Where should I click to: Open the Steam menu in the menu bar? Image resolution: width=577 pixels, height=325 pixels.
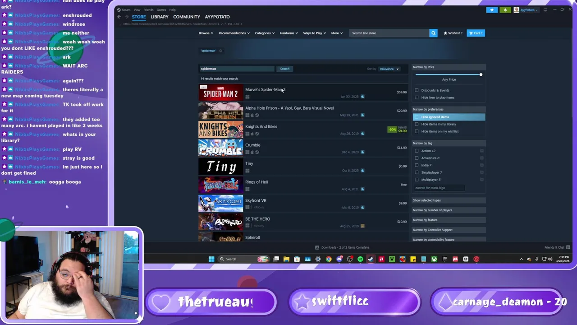click(126, 10)
